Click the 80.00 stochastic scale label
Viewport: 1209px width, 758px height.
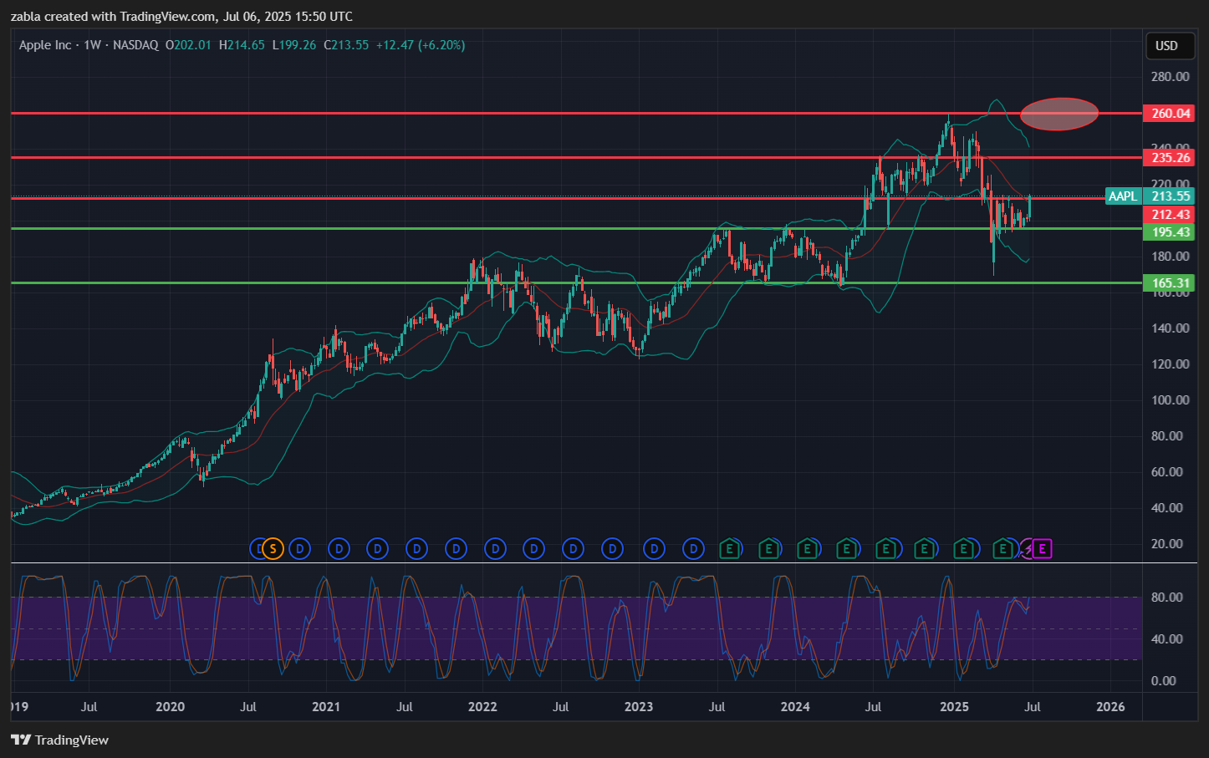pyautogui.click(x=1167, y=598)
